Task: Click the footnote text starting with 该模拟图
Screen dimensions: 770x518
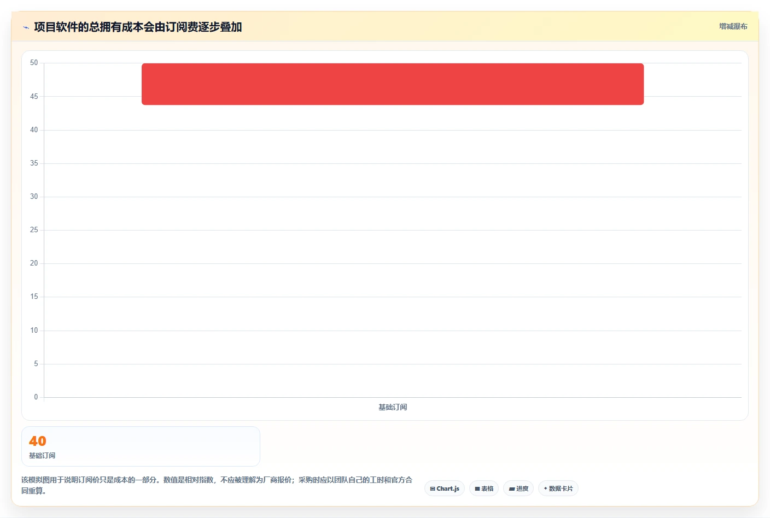Action: pos(217,485)
